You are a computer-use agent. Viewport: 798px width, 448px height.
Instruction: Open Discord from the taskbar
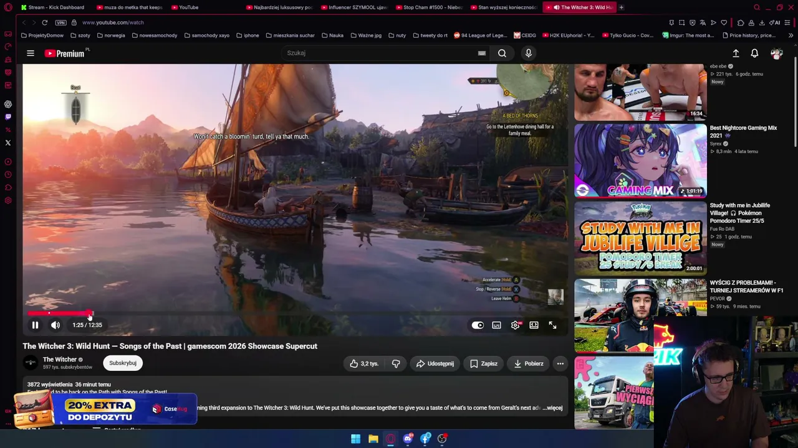408,439
